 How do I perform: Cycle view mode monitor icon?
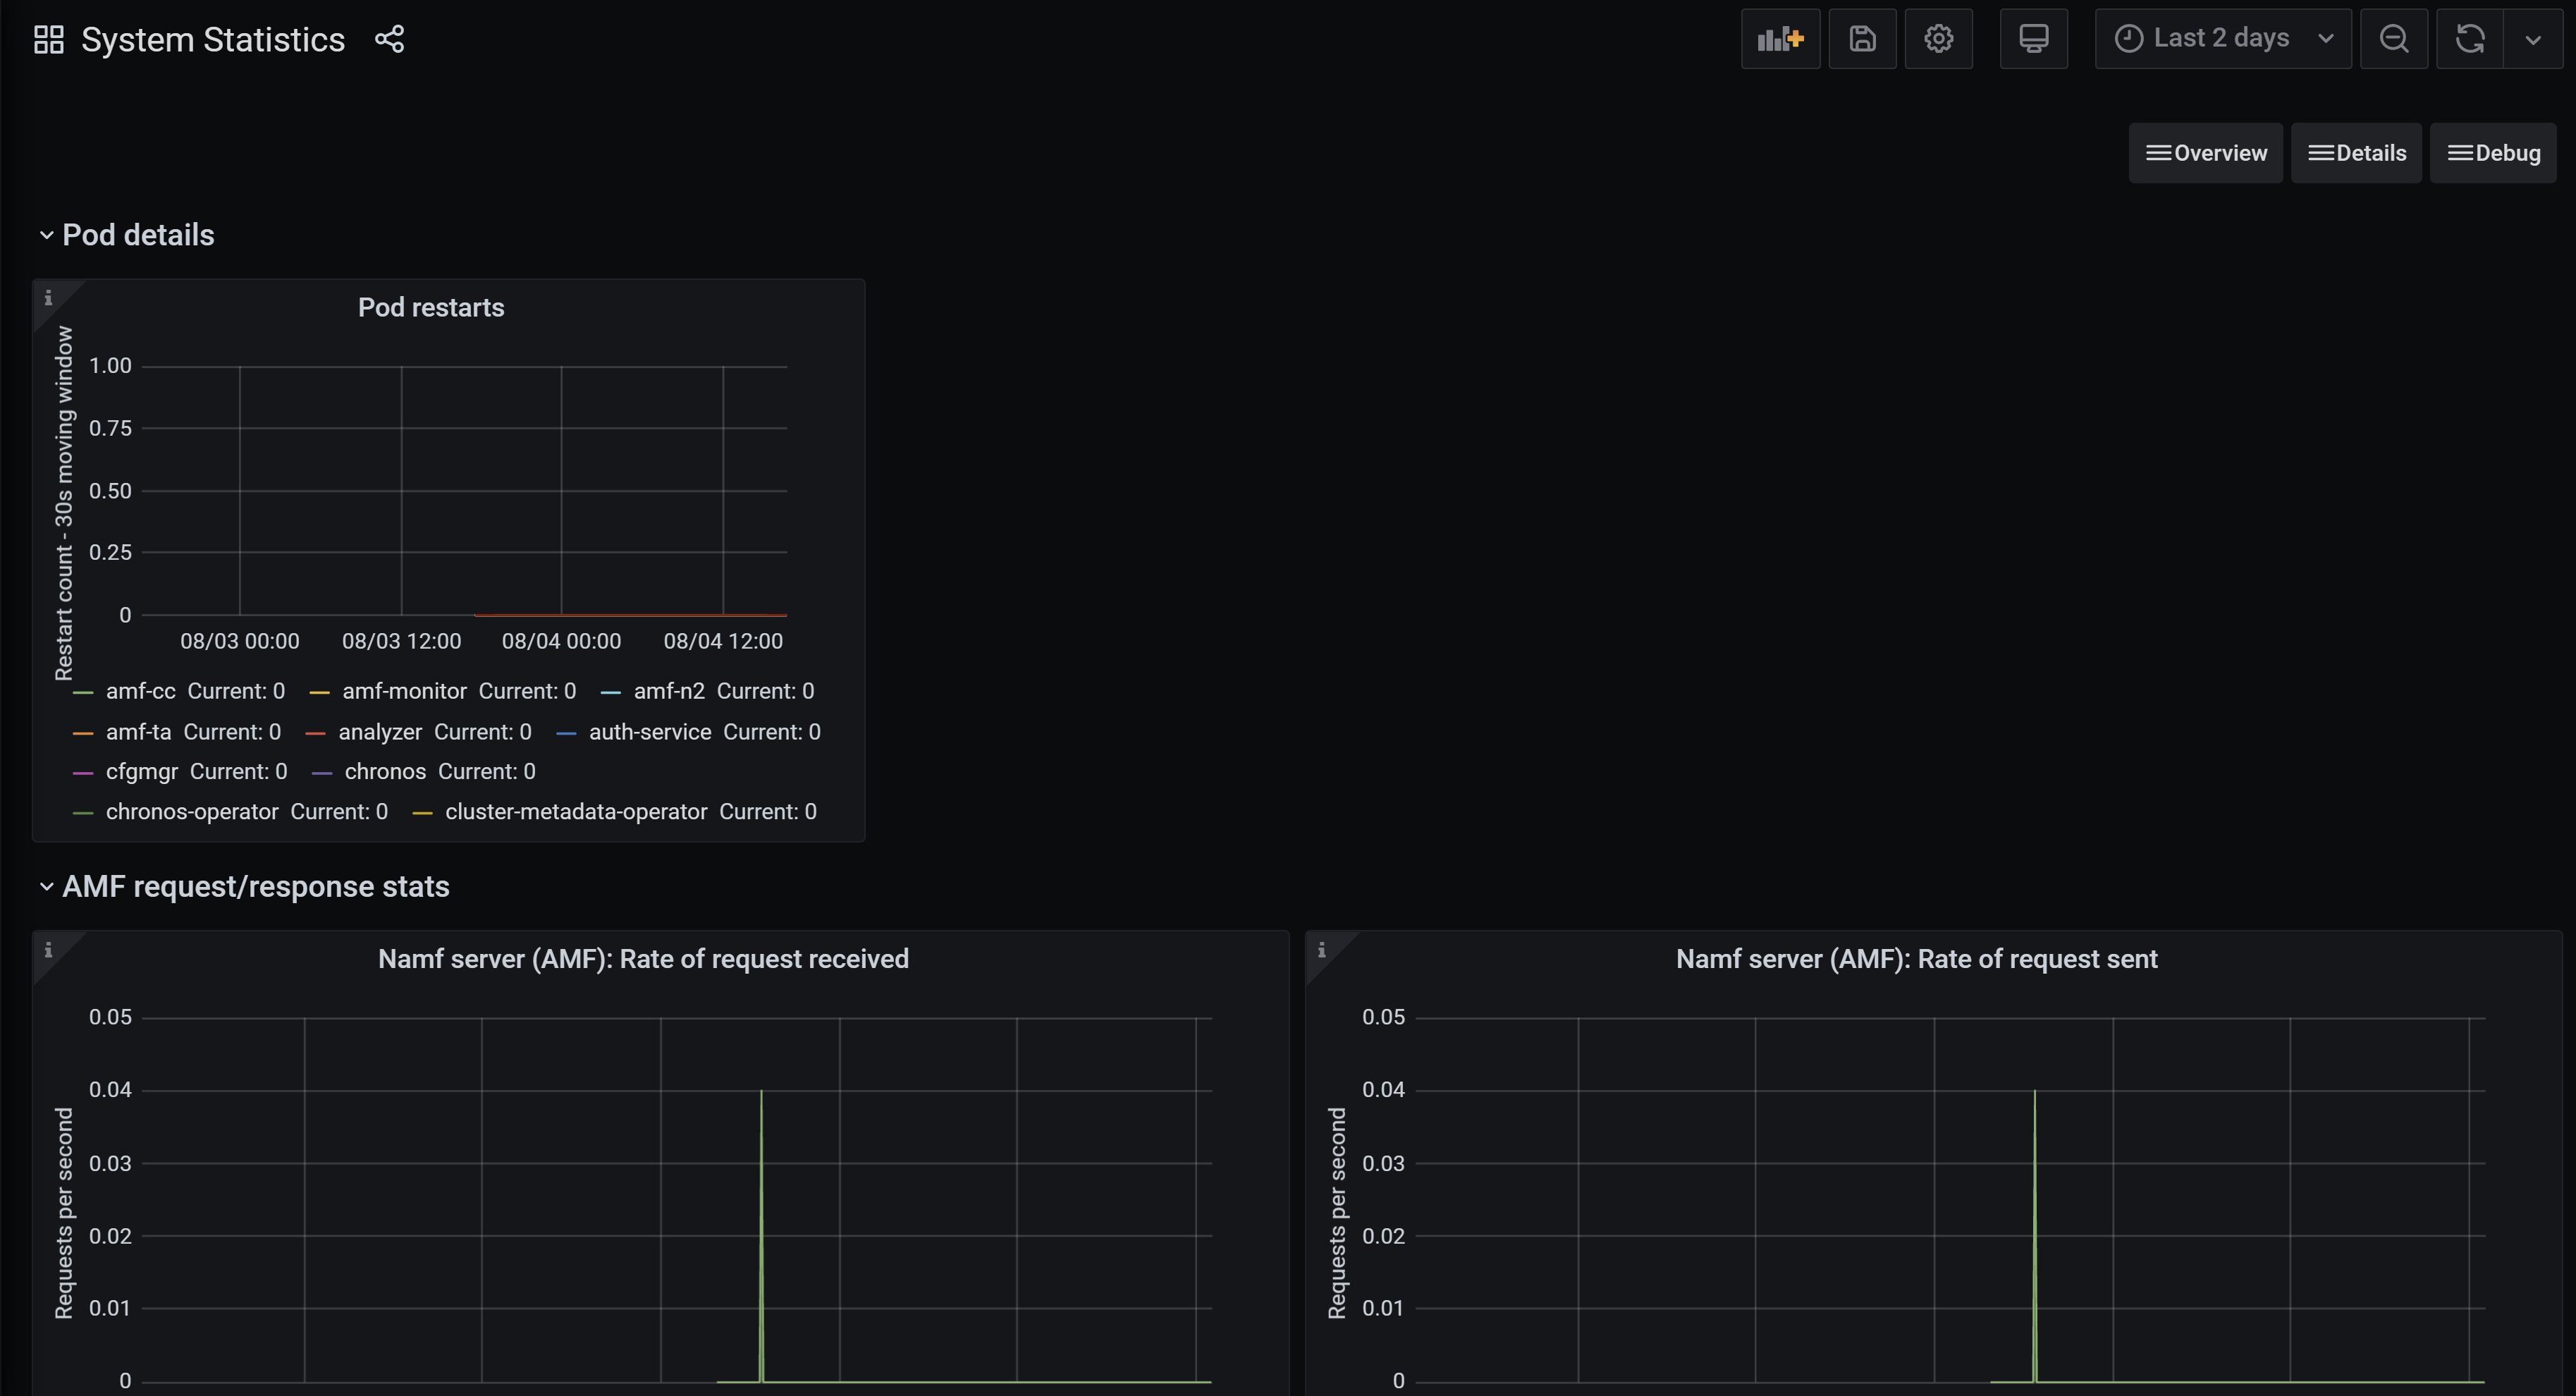coord(2033,39)
